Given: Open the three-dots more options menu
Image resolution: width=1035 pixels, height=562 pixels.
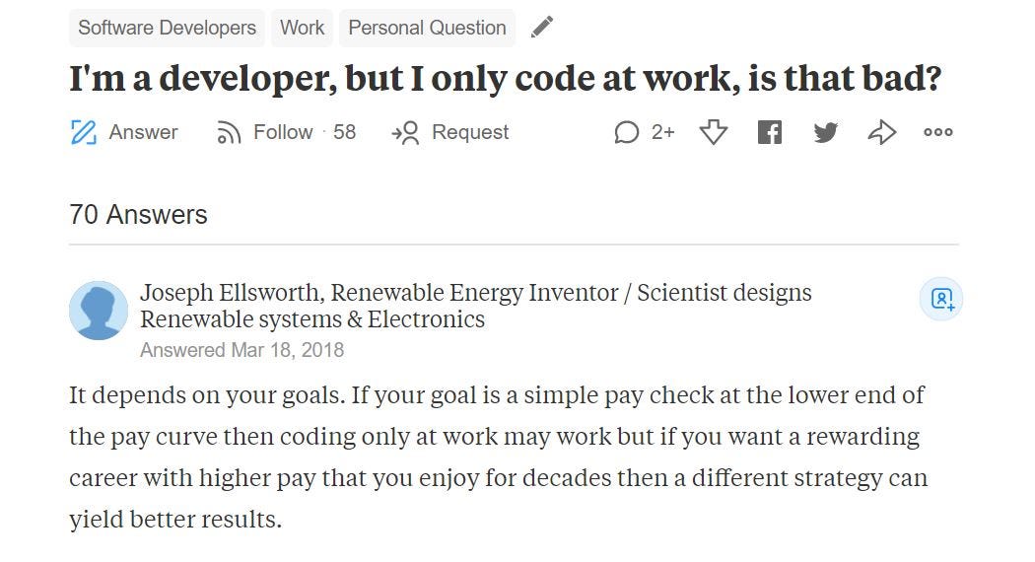Looking at the screenshot, I should (938, 132).
